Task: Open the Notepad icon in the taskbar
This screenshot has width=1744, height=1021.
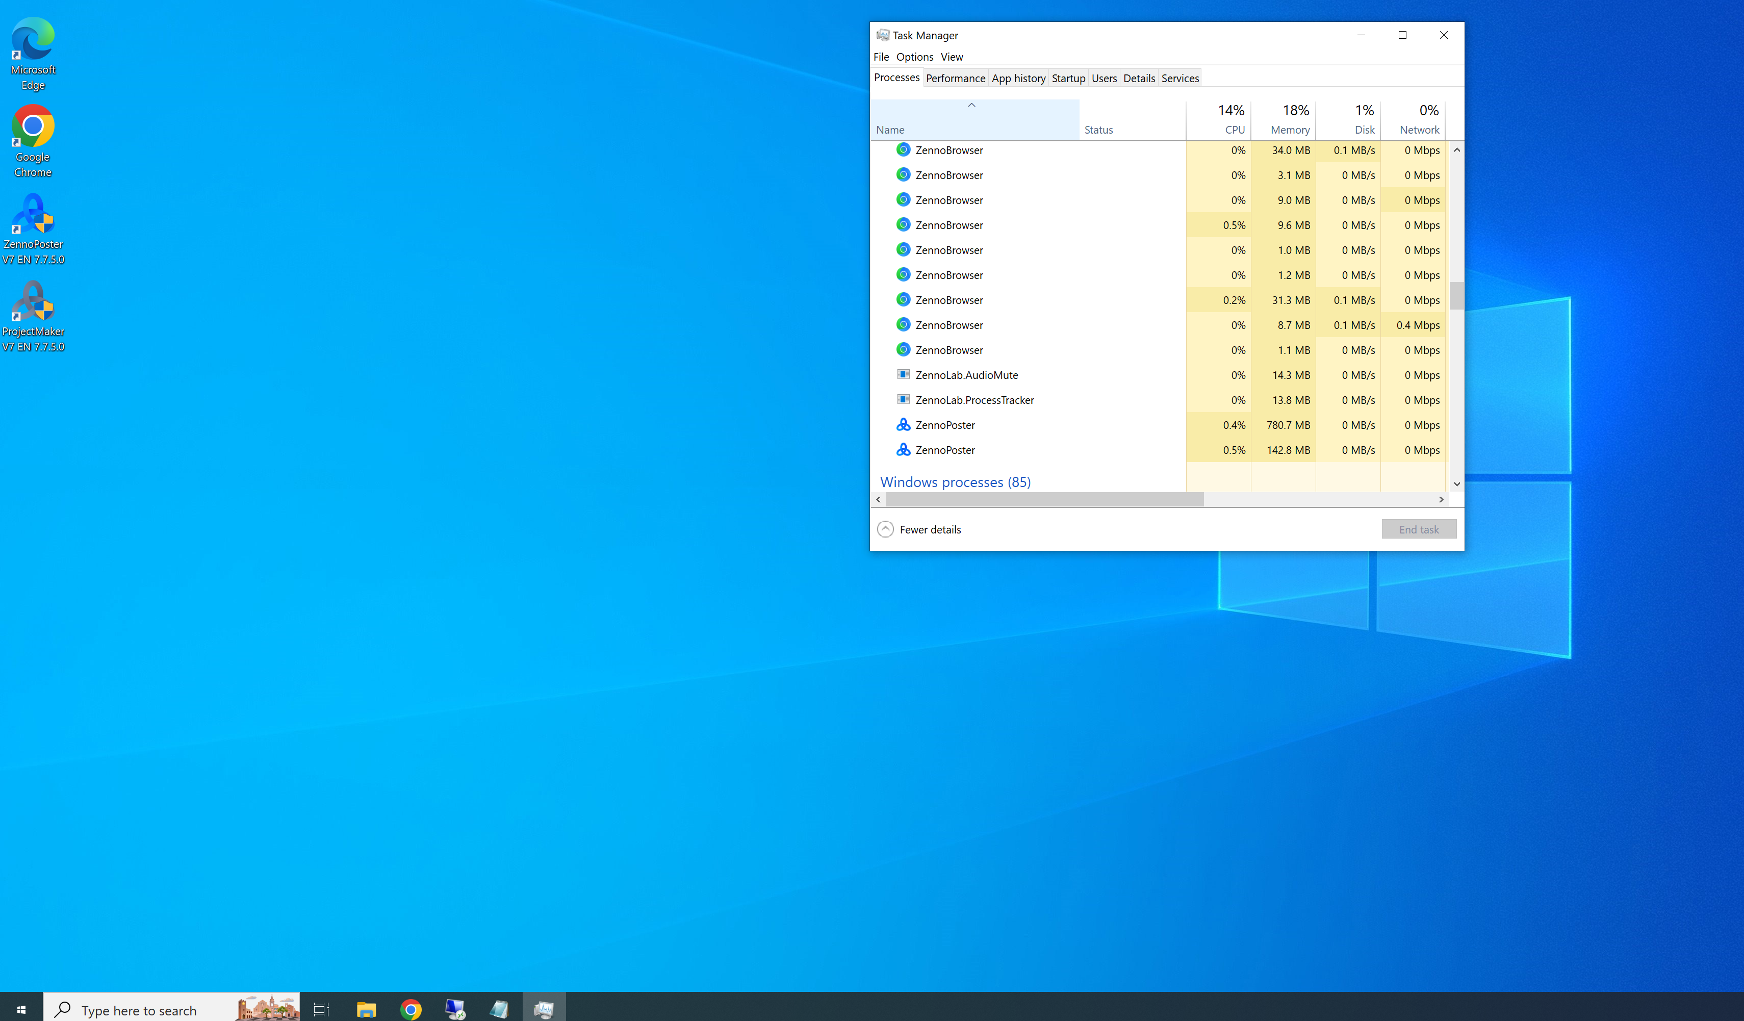Action: tap(499, 1010)
